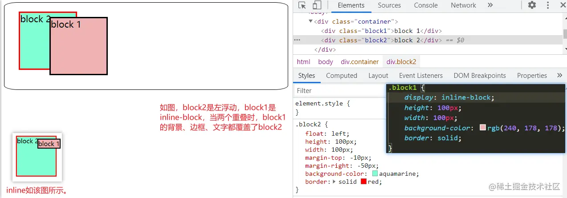
Task: Select body in the breadcrumb
Action: pos(326,62)
